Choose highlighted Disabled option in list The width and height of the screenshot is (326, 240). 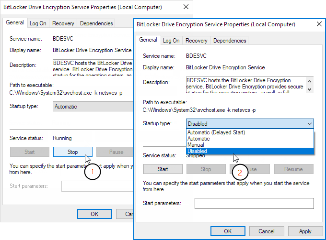(250, 151)
